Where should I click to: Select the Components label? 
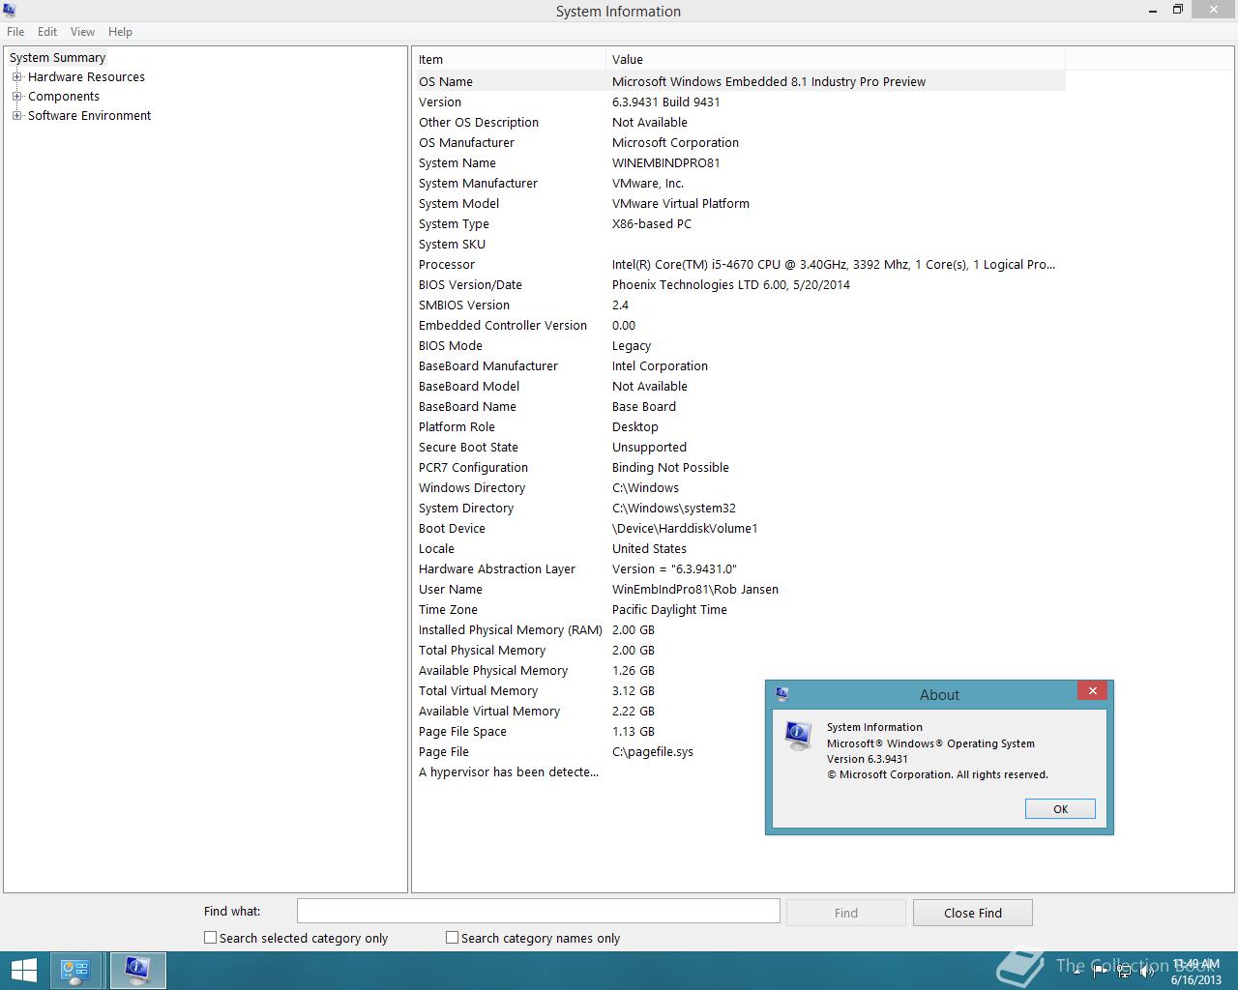click(64, 96)
